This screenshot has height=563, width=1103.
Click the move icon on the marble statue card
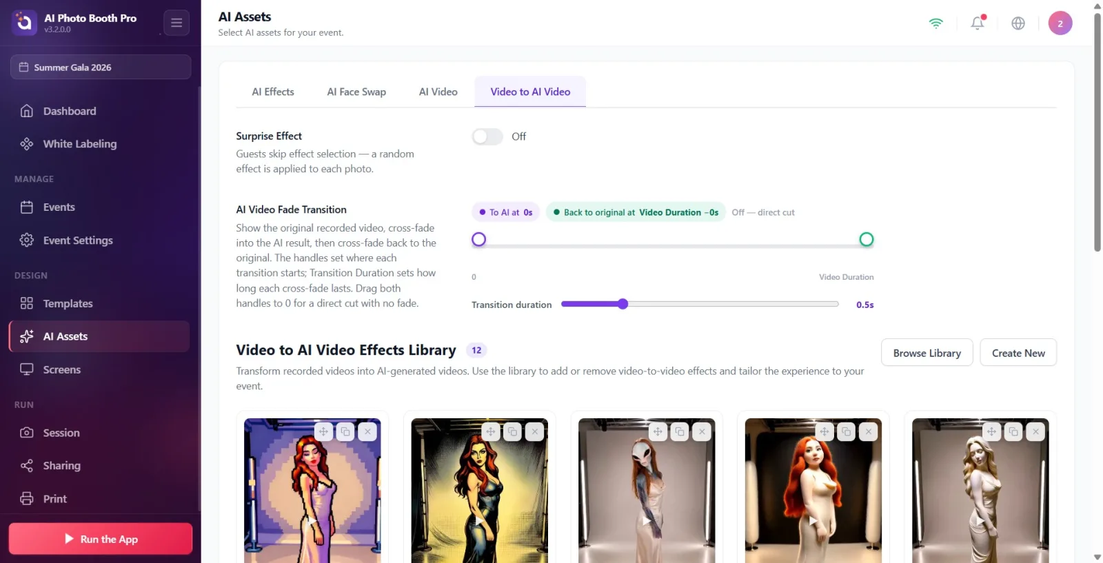point(991,431)
